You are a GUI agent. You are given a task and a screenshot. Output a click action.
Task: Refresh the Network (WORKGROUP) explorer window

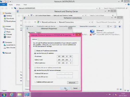pyautogui.click(x=100, y=8)
